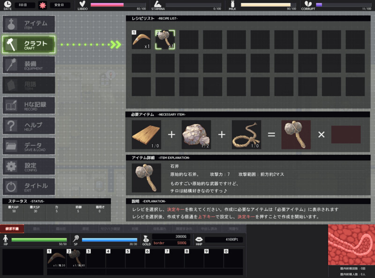The height and width of the screenshot is (278, 375).
Task: Select the Craft menu entry
Action: click(x=29, y=44)
